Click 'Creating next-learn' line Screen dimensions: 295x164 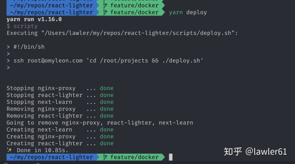tap(60, 130)
